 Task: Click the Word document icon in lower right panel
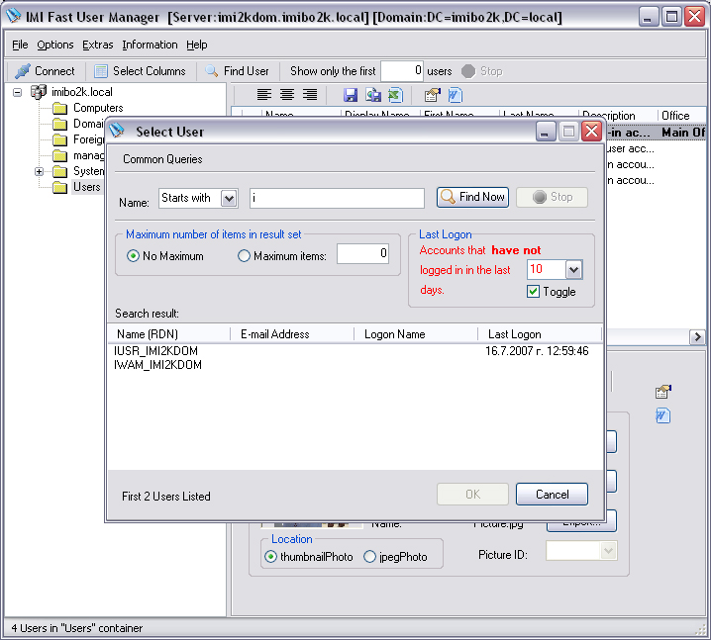(662, 415)
